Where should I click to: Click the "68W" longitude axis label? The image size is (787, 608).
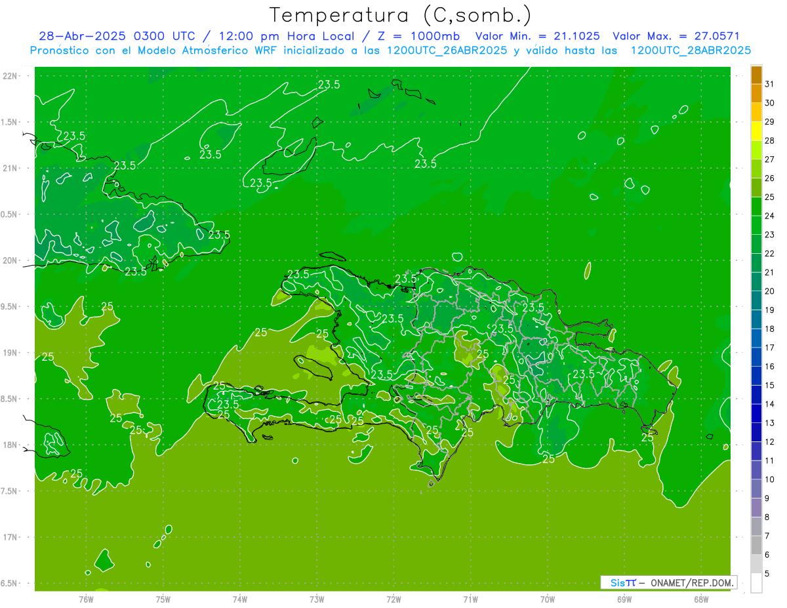700,599
